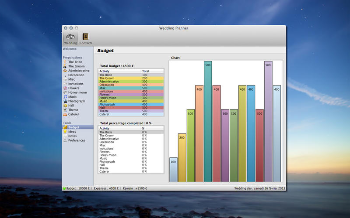
Task: Click the Caterer sidebar icon
Action: click(x=65, y=114)
